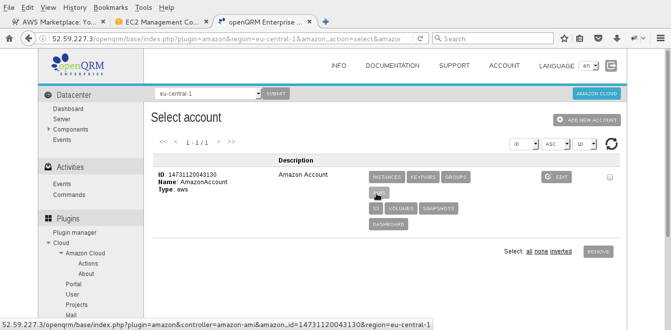
Task: Click the 'inverted' select link
Action: pos(561,251)
